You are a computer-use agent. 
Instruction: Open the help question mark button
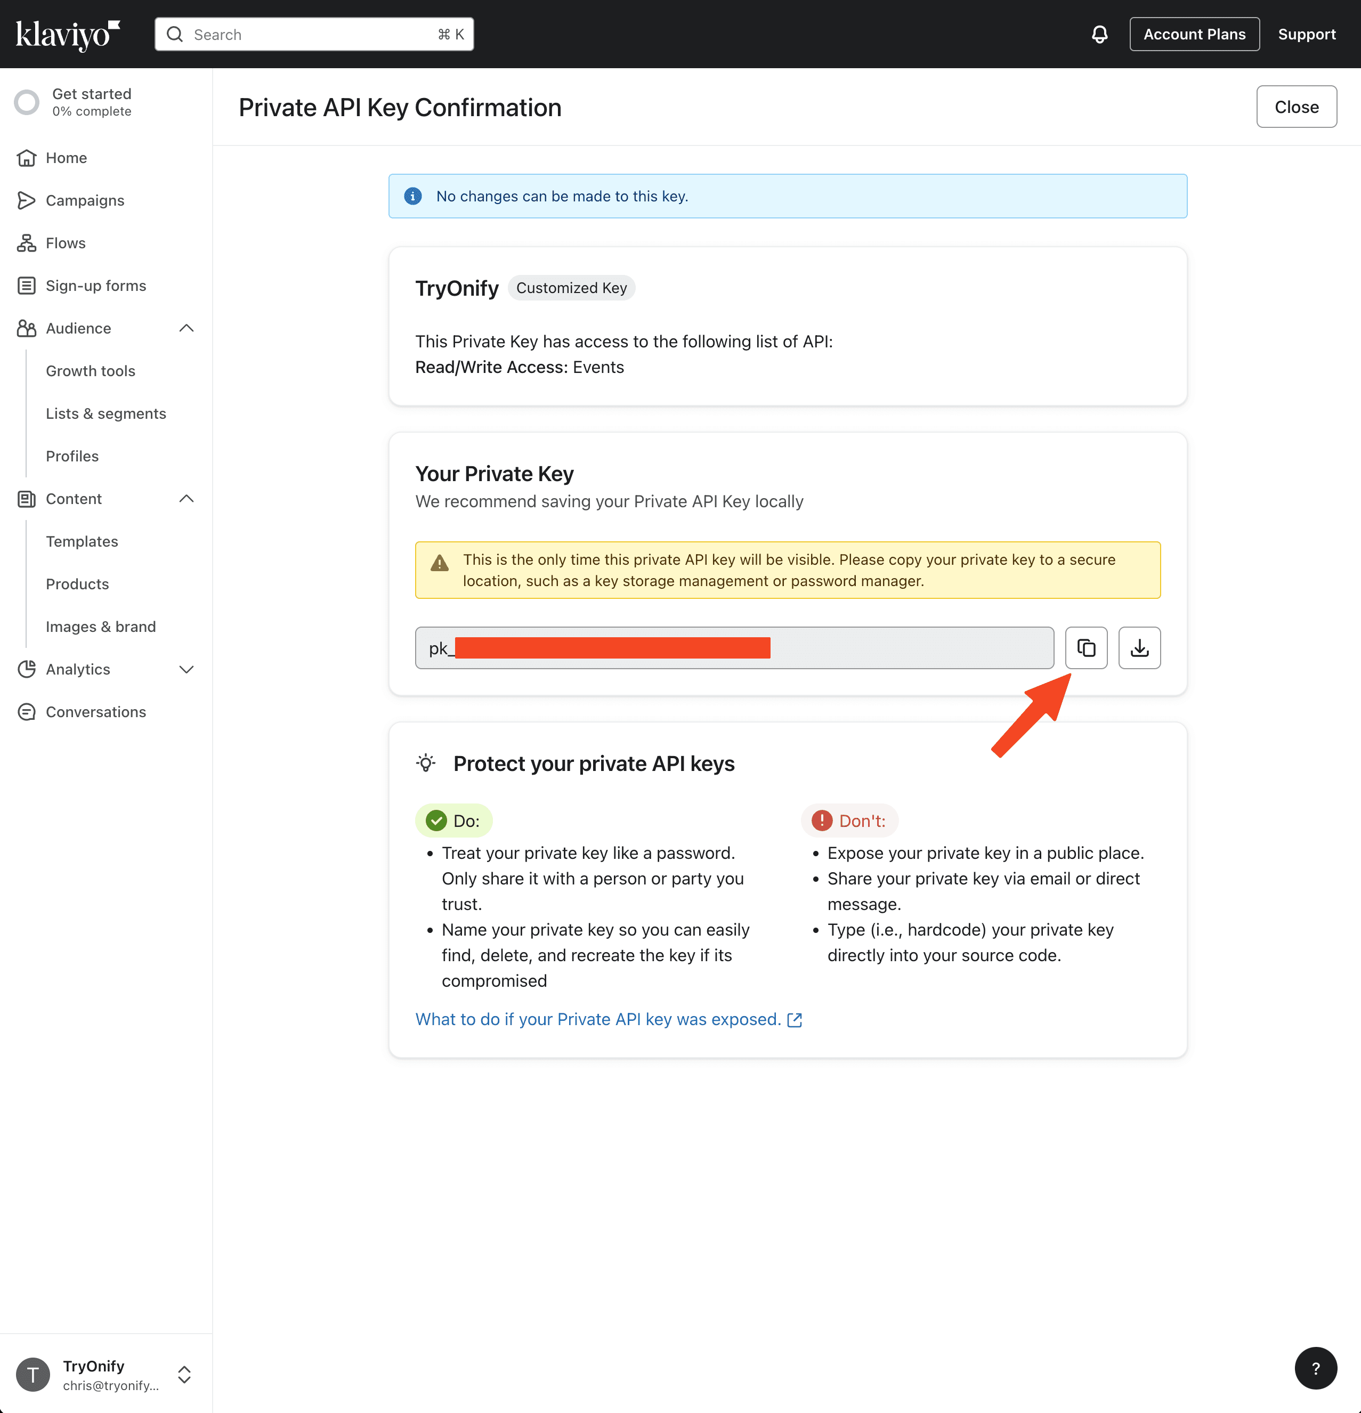1315,1368
